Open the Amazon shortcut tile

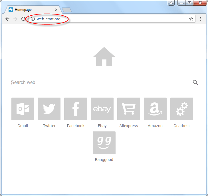155,109
